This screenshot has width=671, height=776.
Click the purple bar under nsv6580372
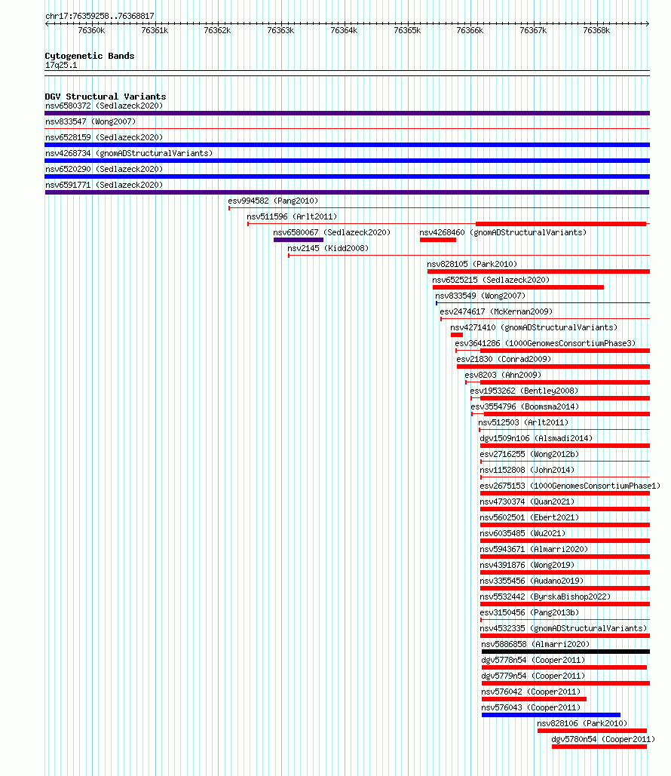[347, 113]
